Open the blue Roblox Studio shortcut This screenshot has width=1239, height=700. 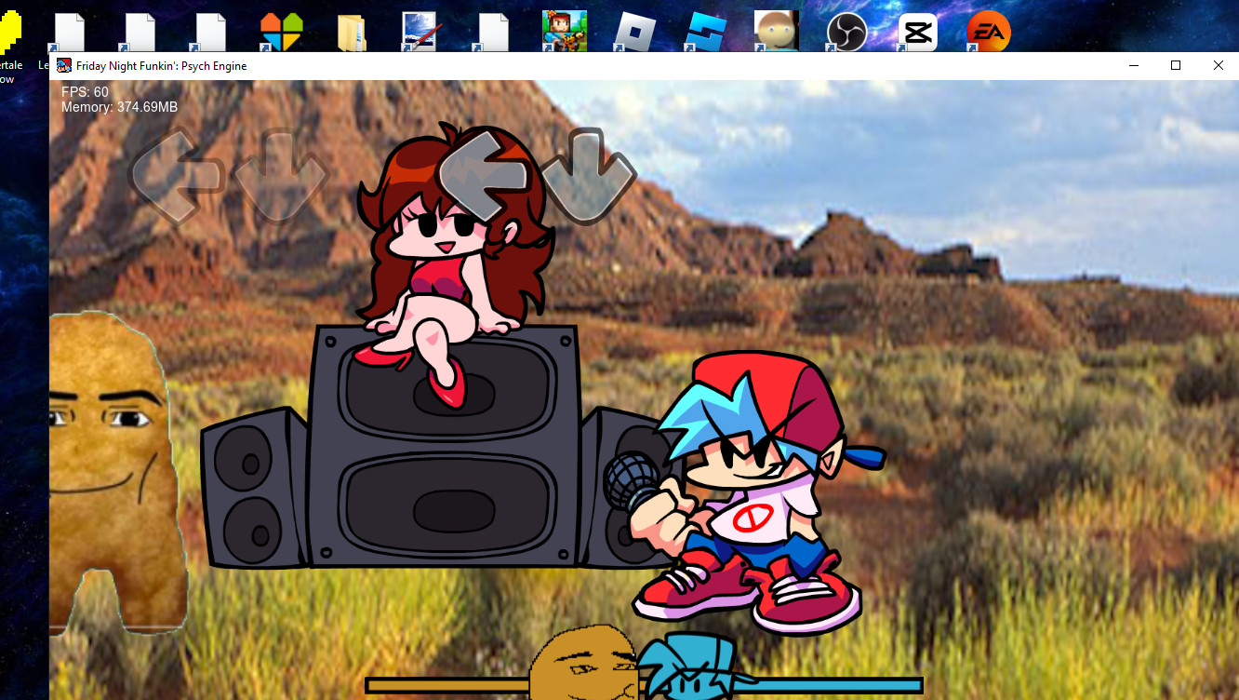[x=705, y=32]
